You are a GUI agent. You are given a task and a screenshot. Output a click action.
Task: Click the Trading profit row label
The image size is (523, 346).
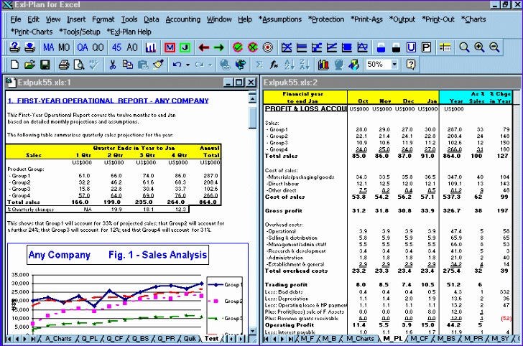tap(286, 285)
